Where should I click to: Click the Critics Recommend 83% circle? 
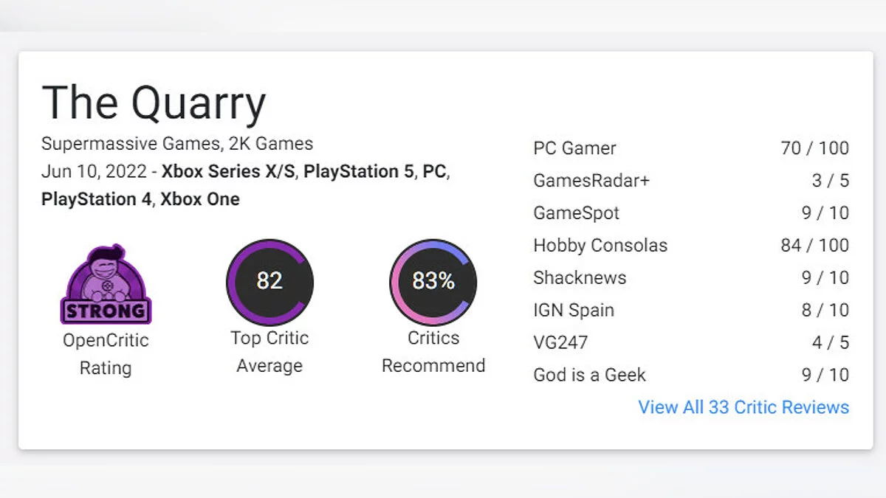click(433, 282)
